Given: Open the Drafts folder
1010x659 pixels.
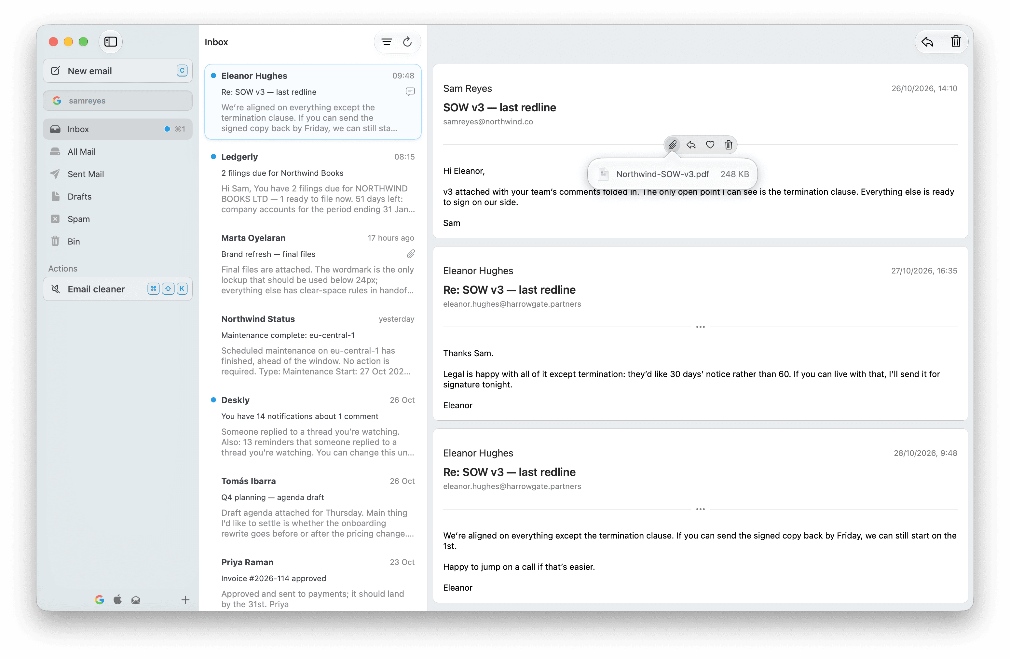Looking at the screenshot, I should coord(117,197).
